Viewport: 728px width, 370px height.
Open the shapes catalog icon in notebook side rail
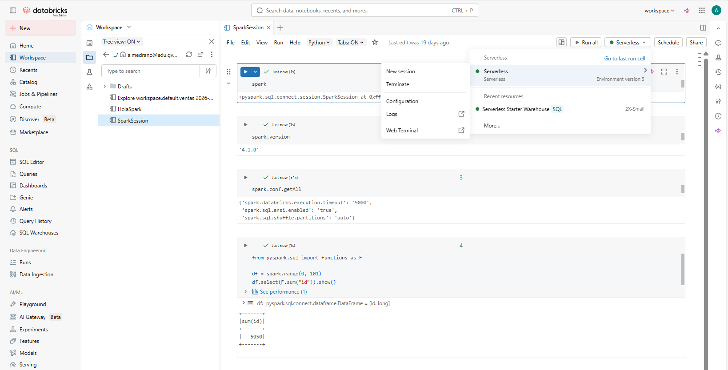coord(89,87)
